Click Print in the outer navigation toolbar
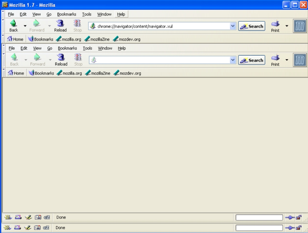 (275, 26)
